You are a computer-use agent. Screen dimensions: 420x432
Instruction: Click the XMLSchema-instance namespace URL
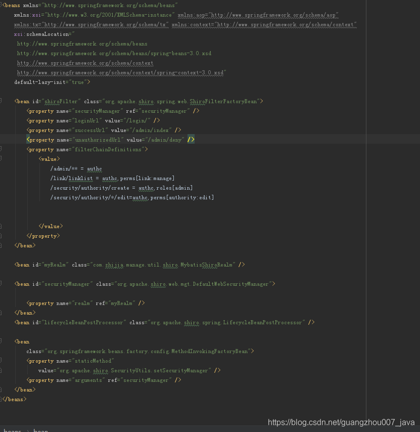pos(111,15)
